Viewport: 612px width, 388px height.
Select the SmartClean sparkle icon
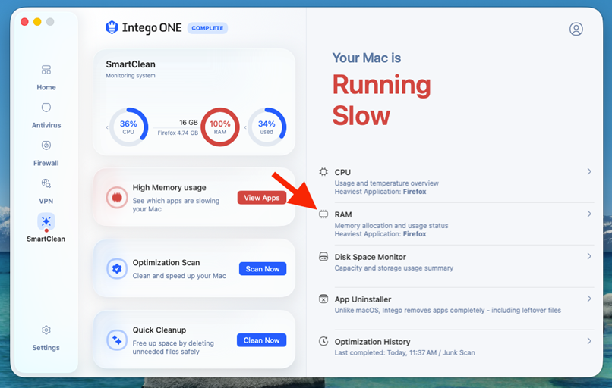tap(46, 221)
